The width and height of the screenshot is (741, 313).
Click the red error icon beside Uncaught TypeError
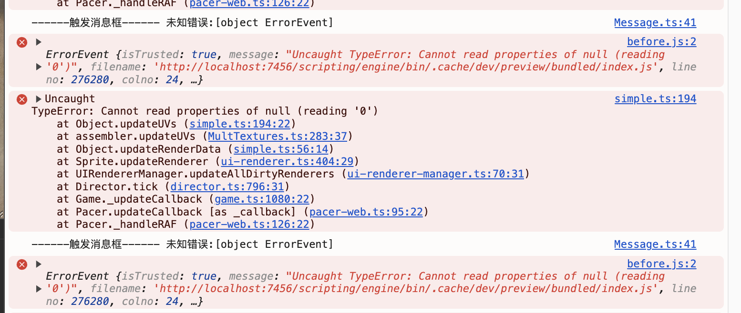tap(22, 99)
